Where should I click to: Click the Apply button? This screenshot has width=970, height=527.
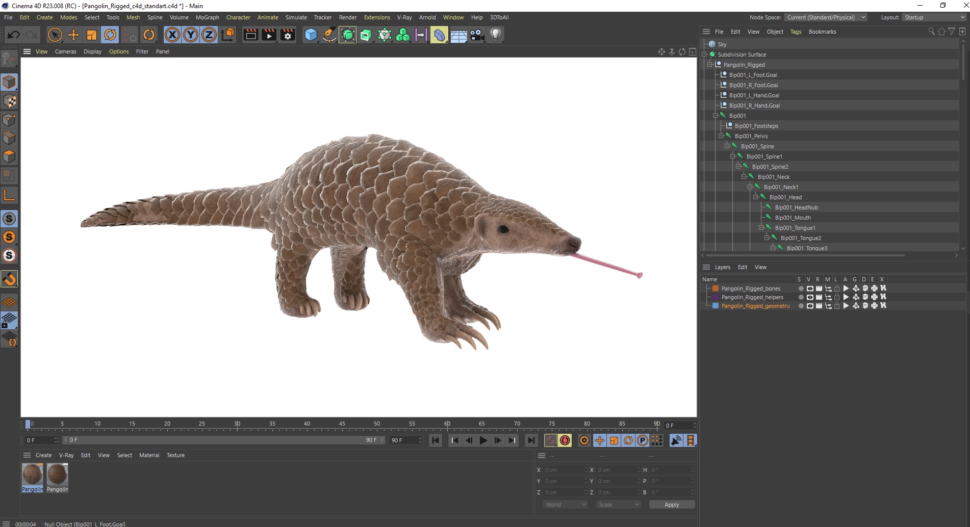(x=672, y=505)
